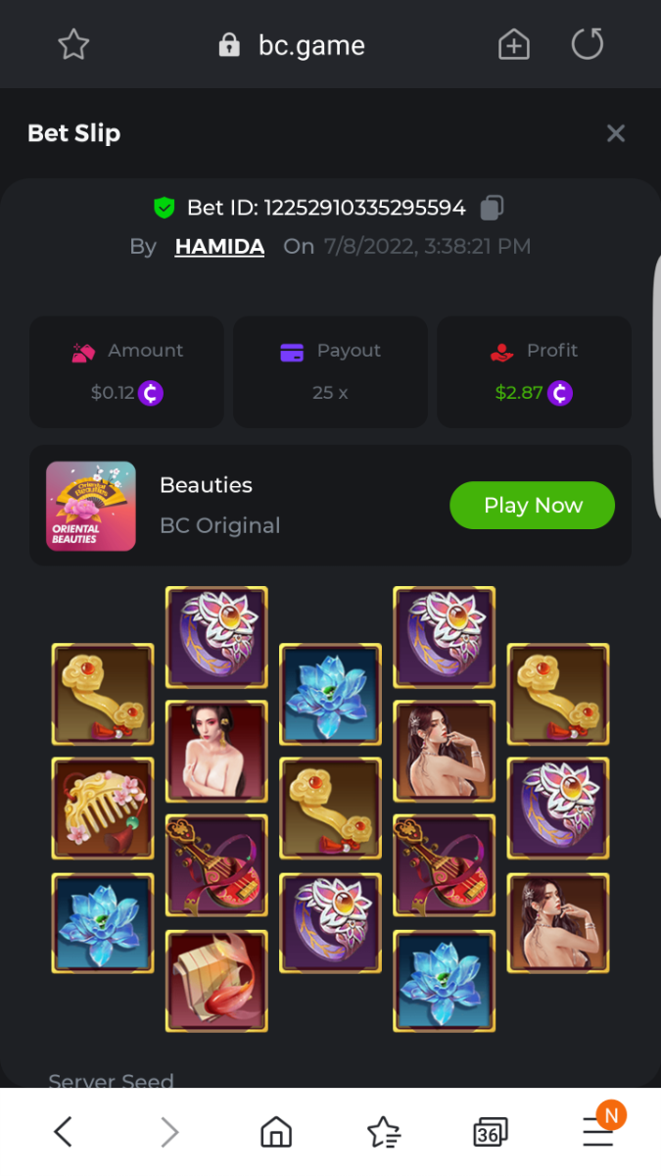Open the browser bookmarks list icon
661x1176 pixels.
click(384, 1133)
